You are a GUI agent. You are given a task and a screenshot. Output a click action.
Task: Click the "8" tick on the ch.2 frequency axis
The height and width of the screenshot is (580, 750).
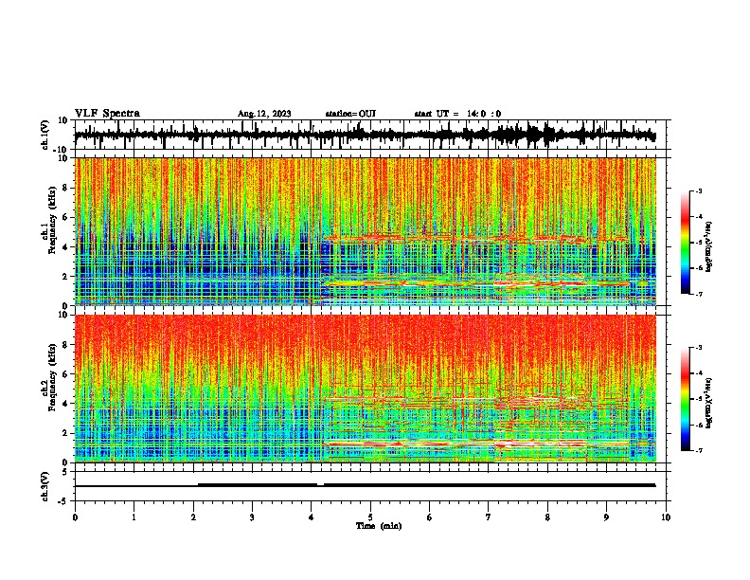tap(66, 345)
